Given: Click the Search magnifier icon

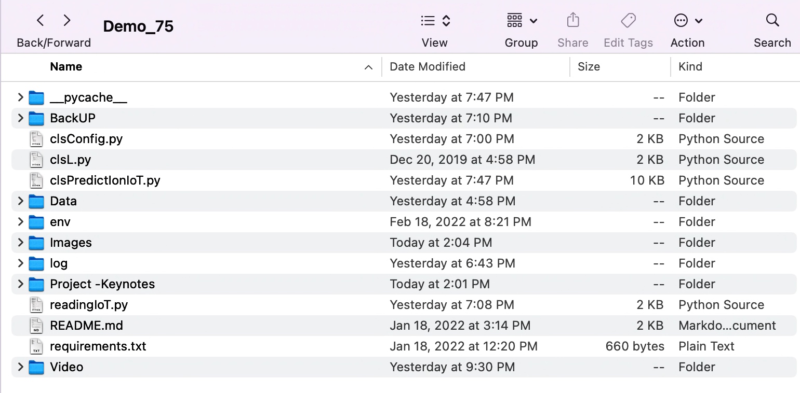Looking at the screenshot, I should click(772, 21).
